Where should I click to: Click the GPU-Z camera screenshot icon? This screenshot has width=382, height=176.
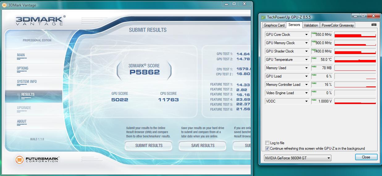pos(374,25)
